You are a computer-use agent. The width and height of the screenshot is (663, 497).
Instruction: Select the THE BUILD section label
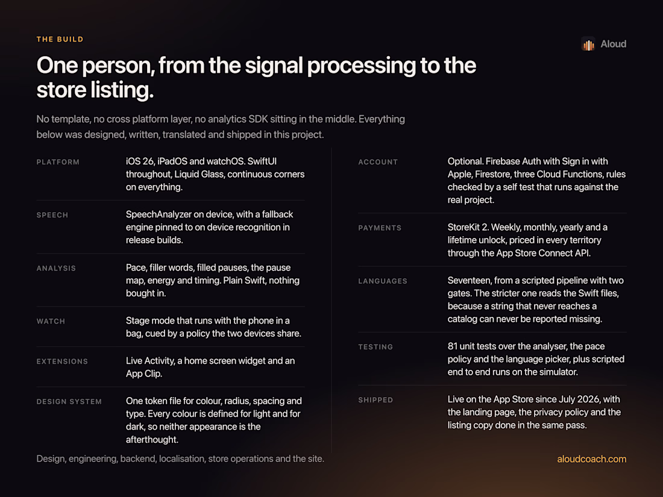click(60, 39)
